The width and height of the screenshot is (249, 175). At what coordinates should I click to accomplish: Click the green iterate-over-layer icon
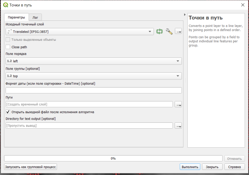pos(159,31)
